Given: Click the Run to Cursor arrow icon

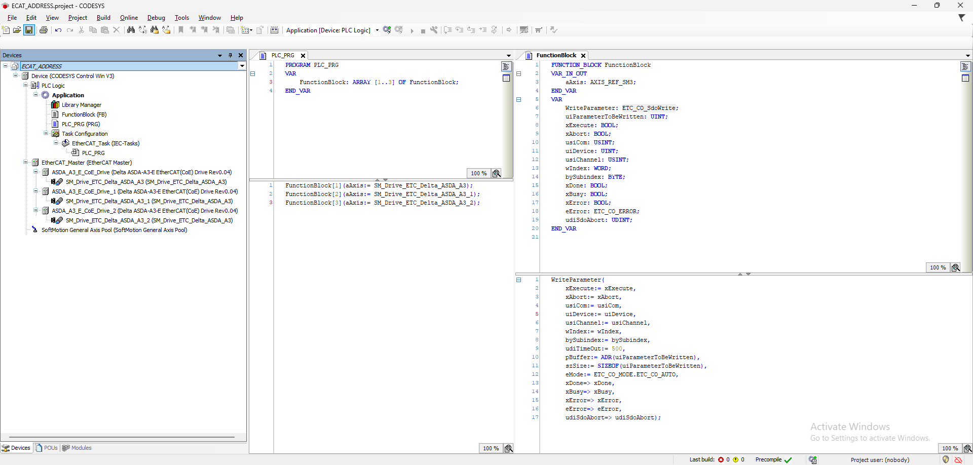Looking at the screenshot, I should tap(483, 30).
